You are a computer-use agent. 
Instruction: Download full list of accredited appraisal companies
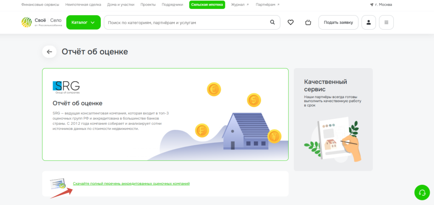click(131, 184)
